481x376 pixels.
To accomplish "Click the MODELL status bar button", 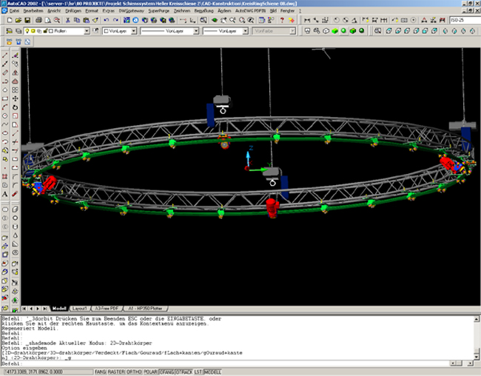I will click(212, 372).
